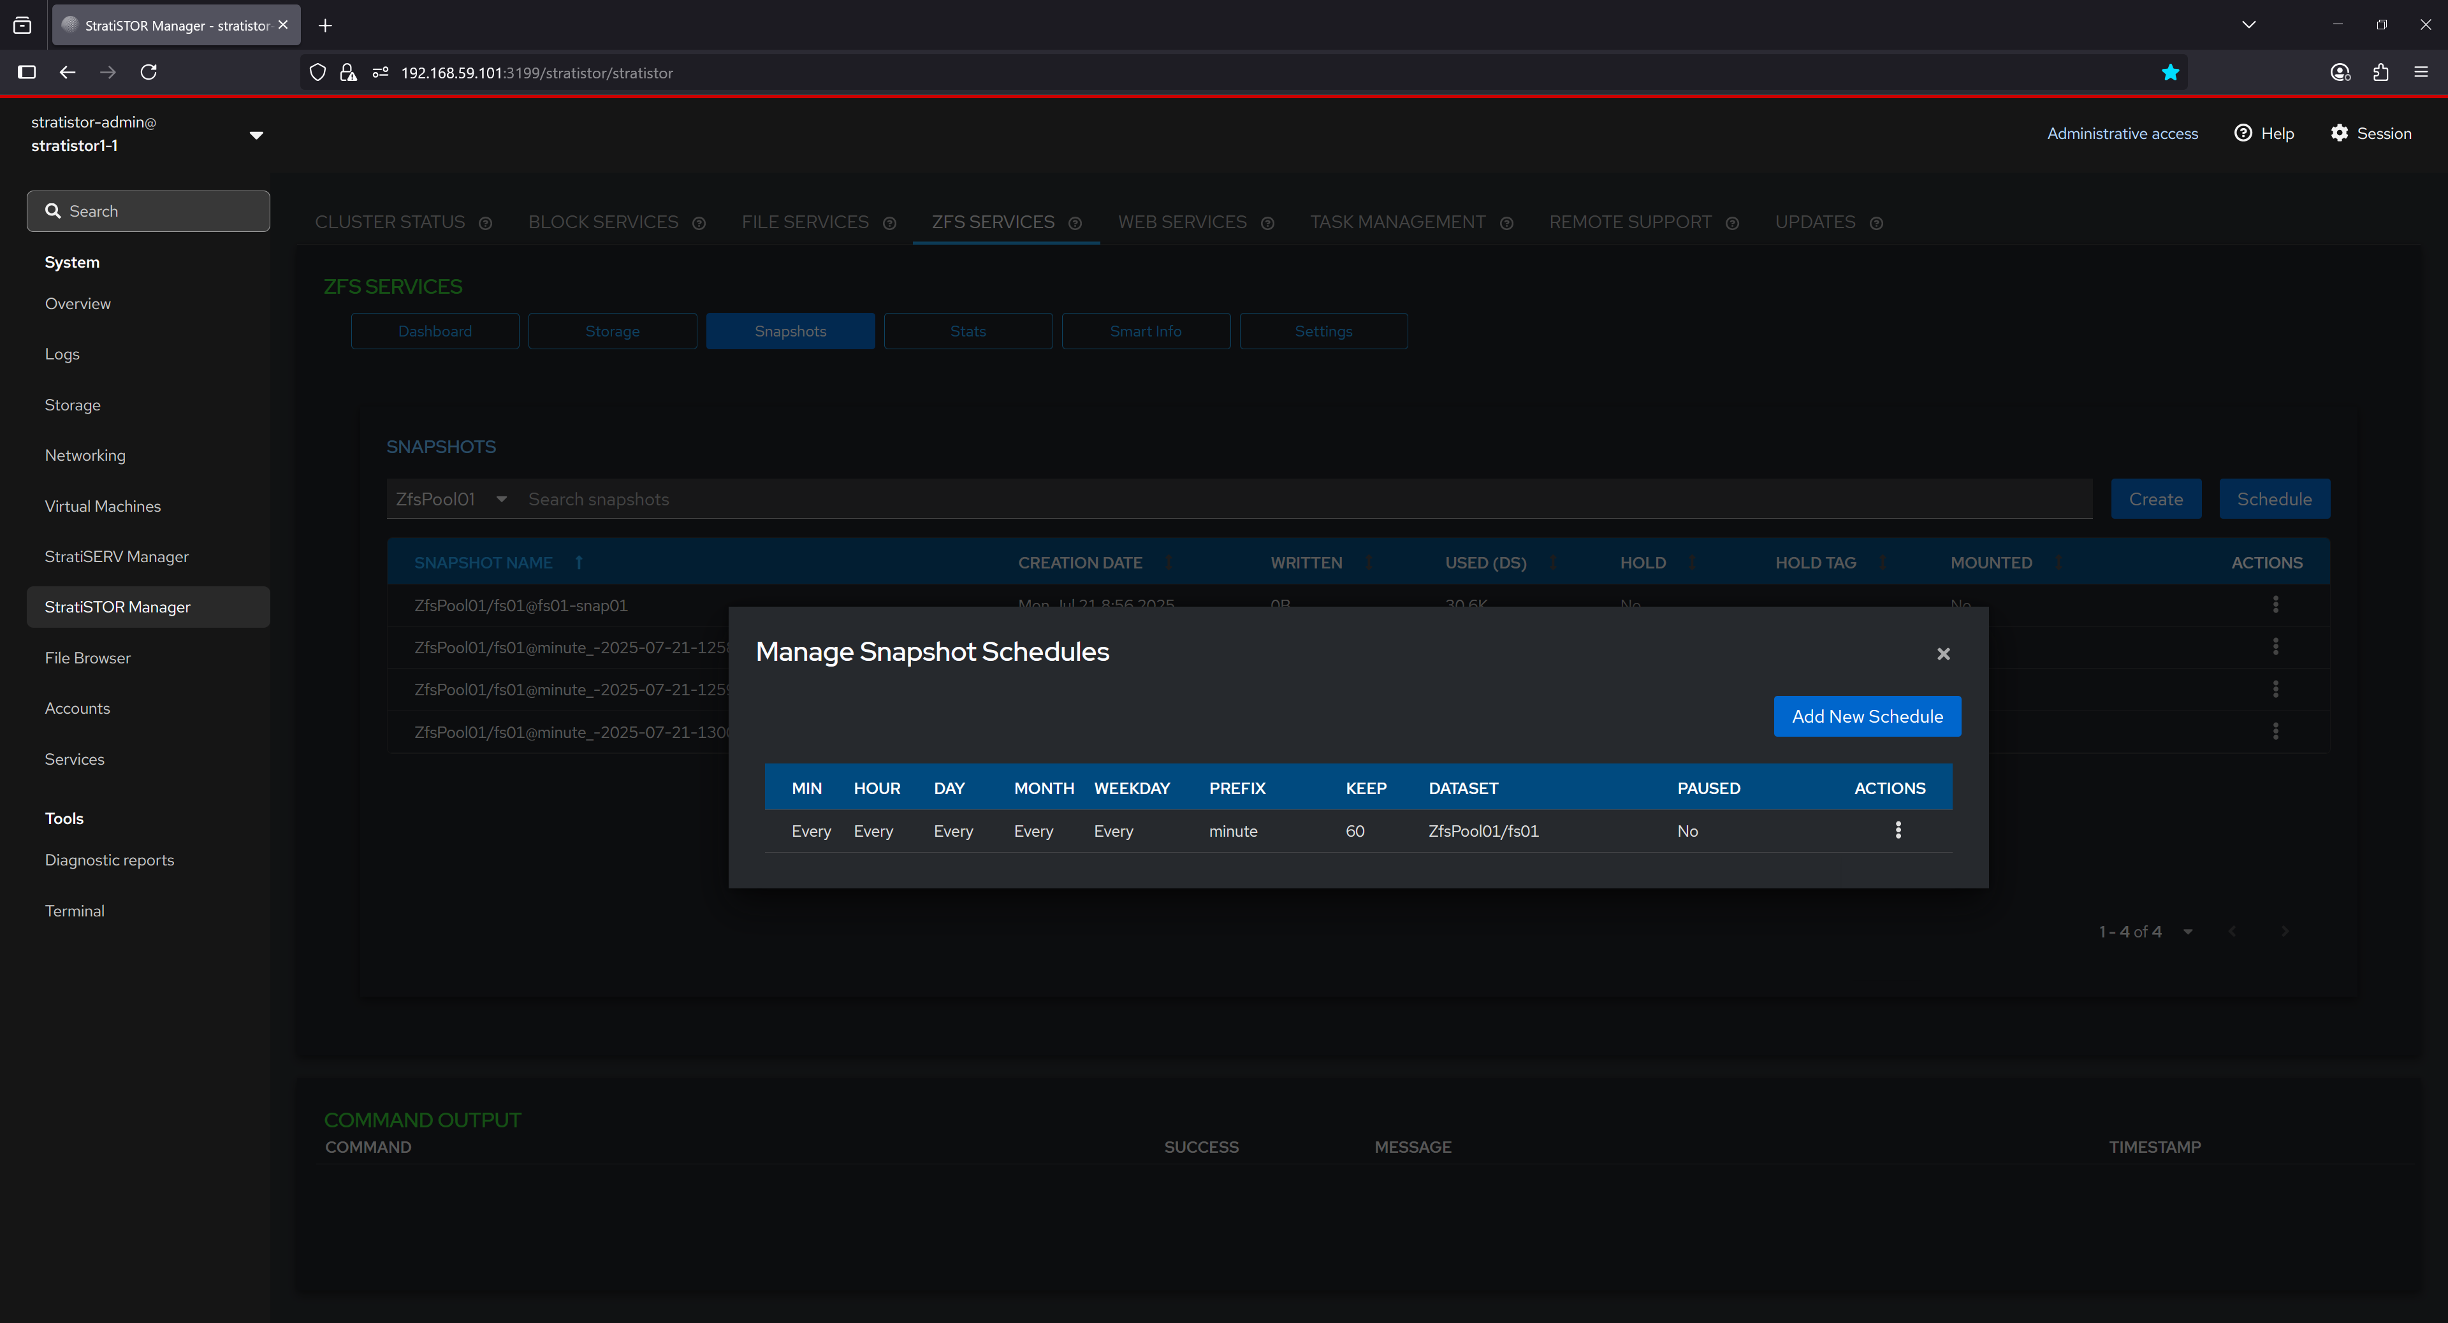Screen dimensions: 2448x1323
Task: Switch to the TASK MANAGEMENT tab
Action: pyautogui.click(x=1397, y=221)
